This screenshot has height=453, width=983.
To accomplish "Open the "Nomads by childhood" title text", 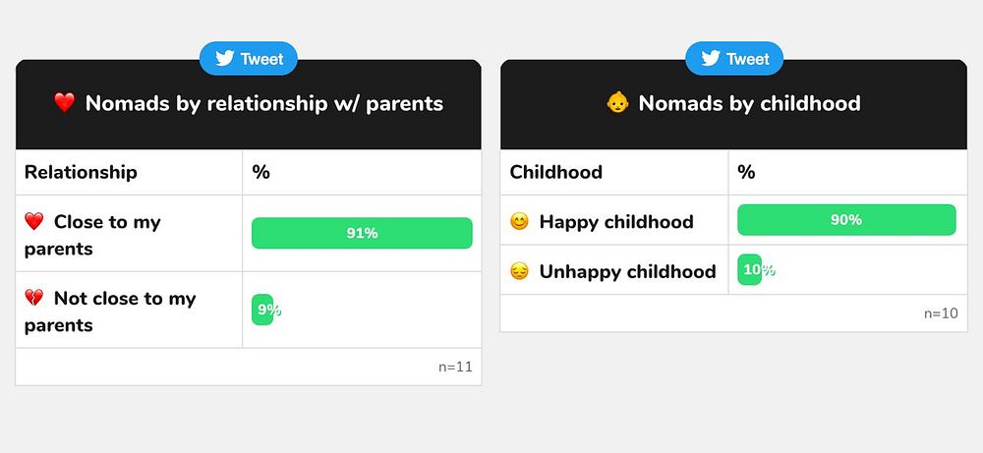I will (749, 103).
